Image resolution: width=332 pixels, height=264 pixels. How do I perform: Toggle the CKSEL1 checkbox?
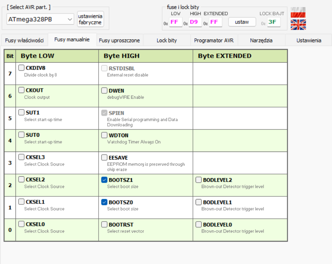[x=21, y=202]
